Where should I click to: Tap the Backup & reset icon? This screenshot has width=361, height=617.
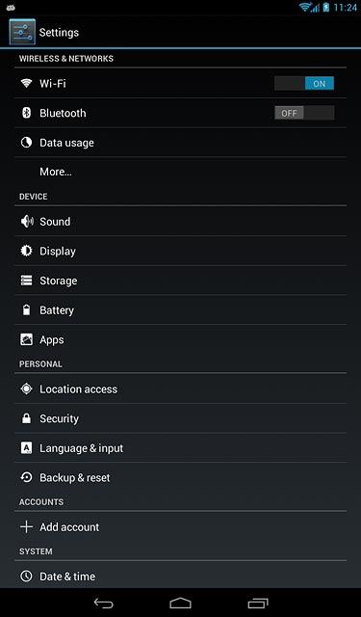(x=26, y=477)
